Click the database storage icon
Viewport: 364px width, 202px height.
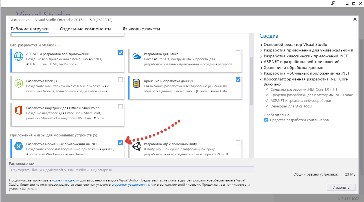point(136,83)
